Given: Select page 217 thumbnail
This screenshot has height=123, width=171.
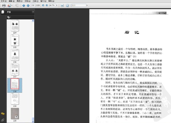Looking at the screenshot, I should [15, 70].
